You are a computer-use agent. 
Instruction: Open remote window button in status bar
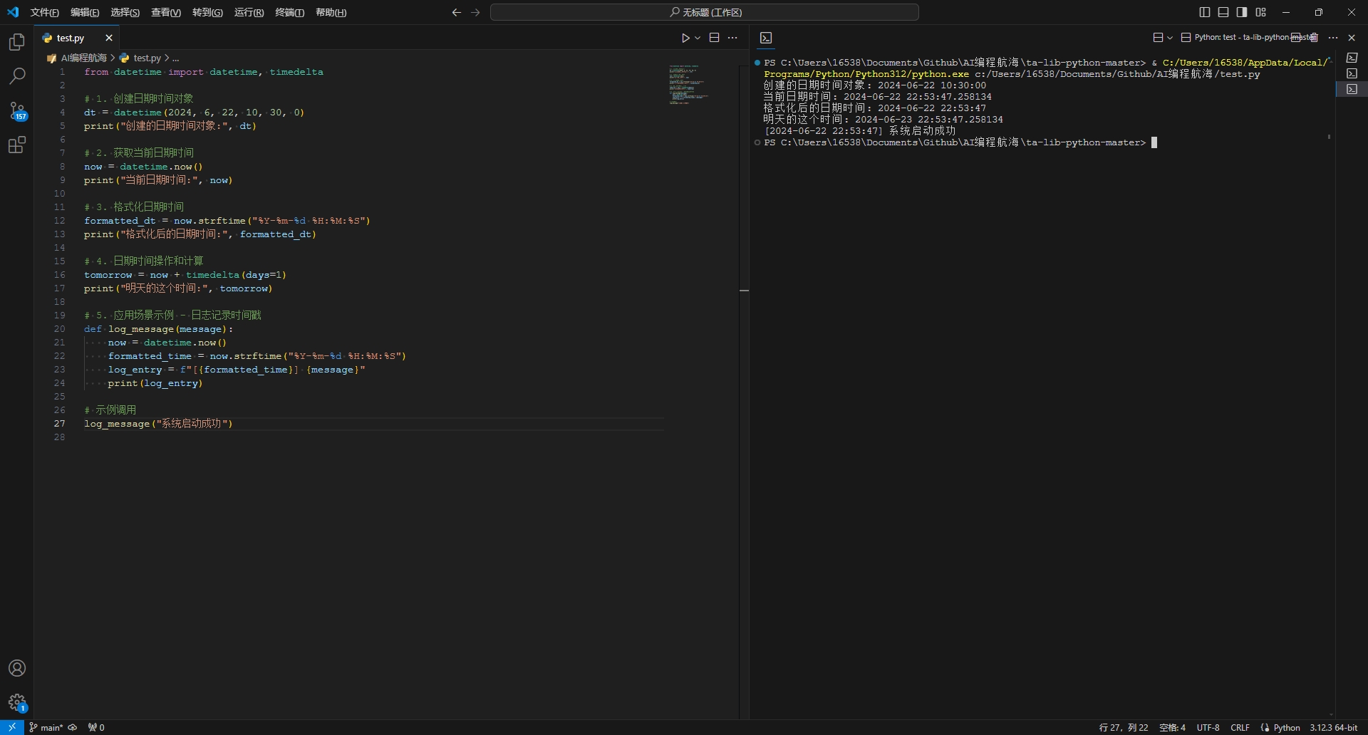coord(12,727)
